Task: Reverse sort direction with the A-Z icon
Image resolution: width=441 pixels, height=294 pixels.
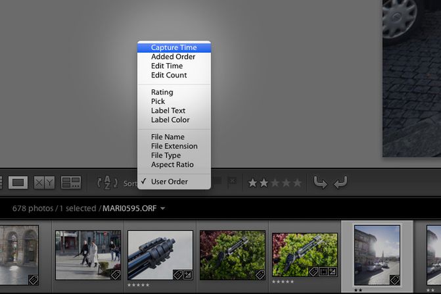Action: [x=107, y=183]
